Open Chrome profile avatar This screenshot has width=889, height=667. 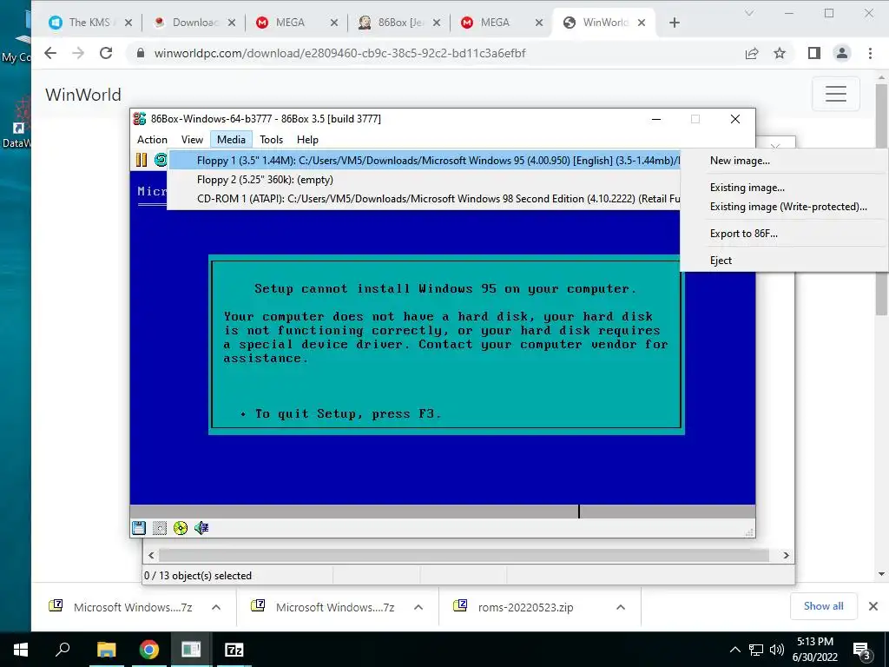point(842,53)
